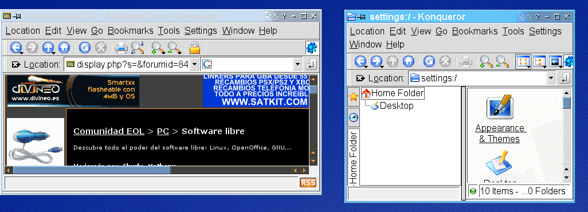Switch to Tree View in settings:/ window
The width and height of the screenshot is (588, 212).
click(x=539, y=61)
